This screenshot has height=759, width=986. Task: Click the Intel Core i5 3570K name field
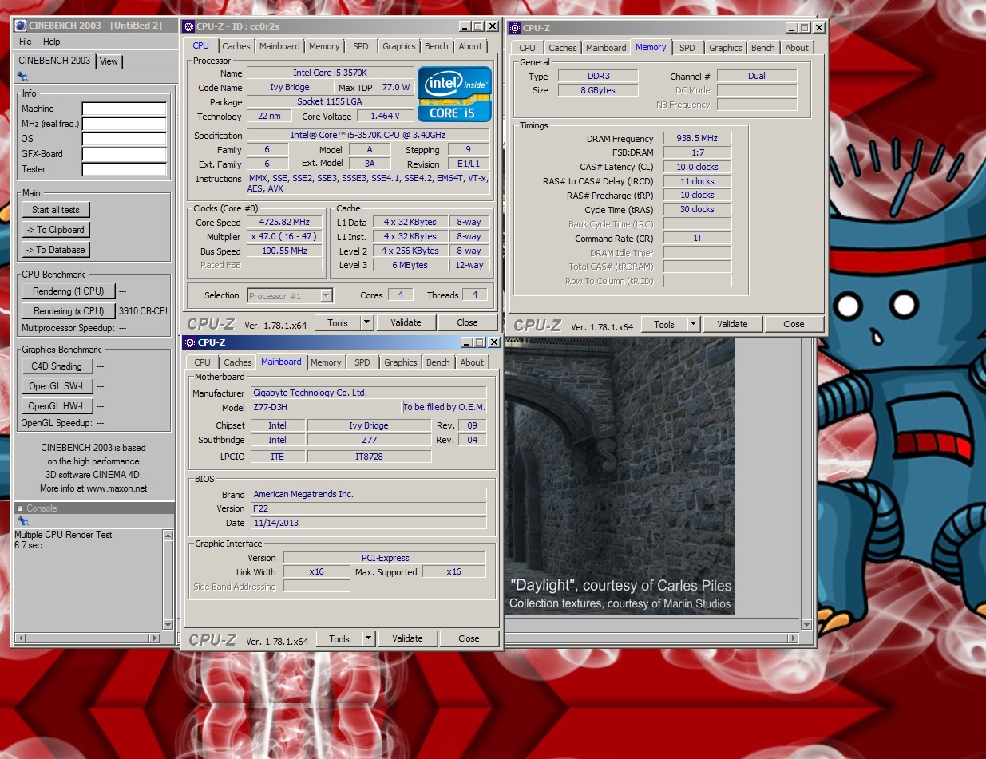click(x=330, y=73)
